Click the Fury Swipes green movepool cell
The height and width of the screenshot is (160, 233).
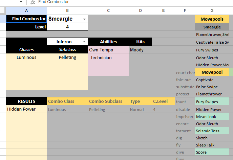(212, 101)
